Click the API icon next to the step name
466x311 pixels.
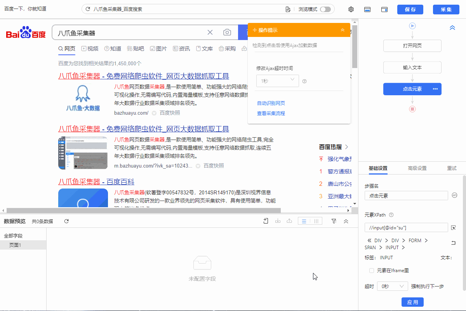point(454,196)
